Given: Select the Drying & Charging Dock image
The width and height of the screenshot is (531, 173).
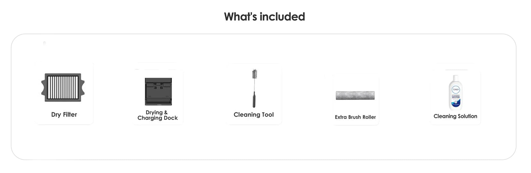Looking at the screenshot, I should click(x=158, y=92).
